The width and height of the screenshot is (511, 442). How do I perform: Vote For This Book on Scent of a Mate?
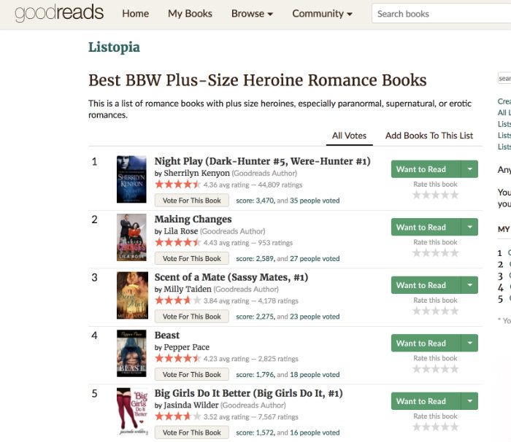click(191, 317)
